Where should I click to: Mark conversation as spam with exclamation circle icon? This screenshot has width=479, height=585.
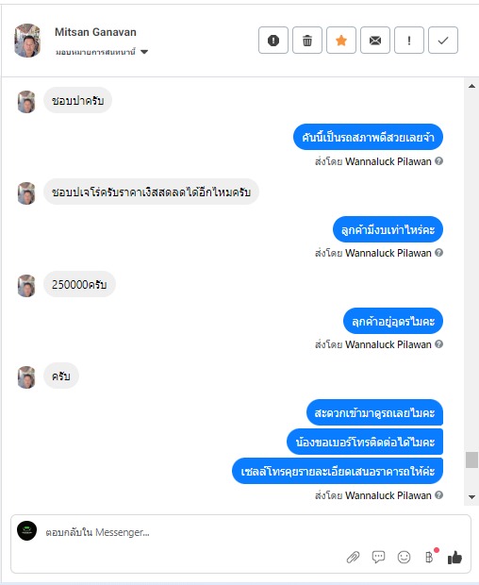pos(273,41)
